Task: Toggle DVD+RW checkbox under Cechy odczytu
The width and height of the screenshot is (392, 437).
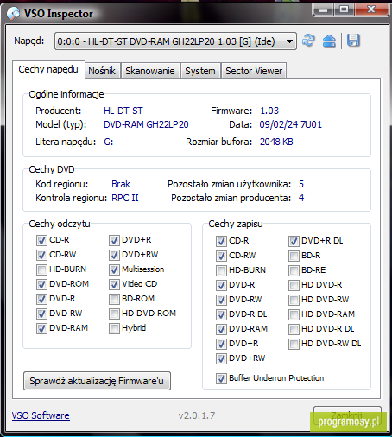Action: tap(114, 255)
